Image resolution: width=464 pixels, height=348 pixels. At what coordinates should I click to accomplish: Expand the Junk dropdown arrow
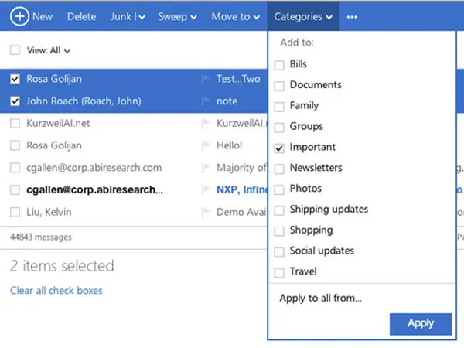click(x=142, y=17)
